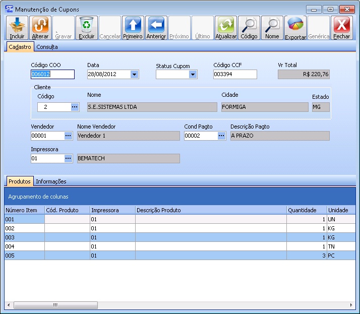This screenshot has width=360, height=314.
Task: Open the Vendedor lookup ellipsis button
Action: point(68,136)
